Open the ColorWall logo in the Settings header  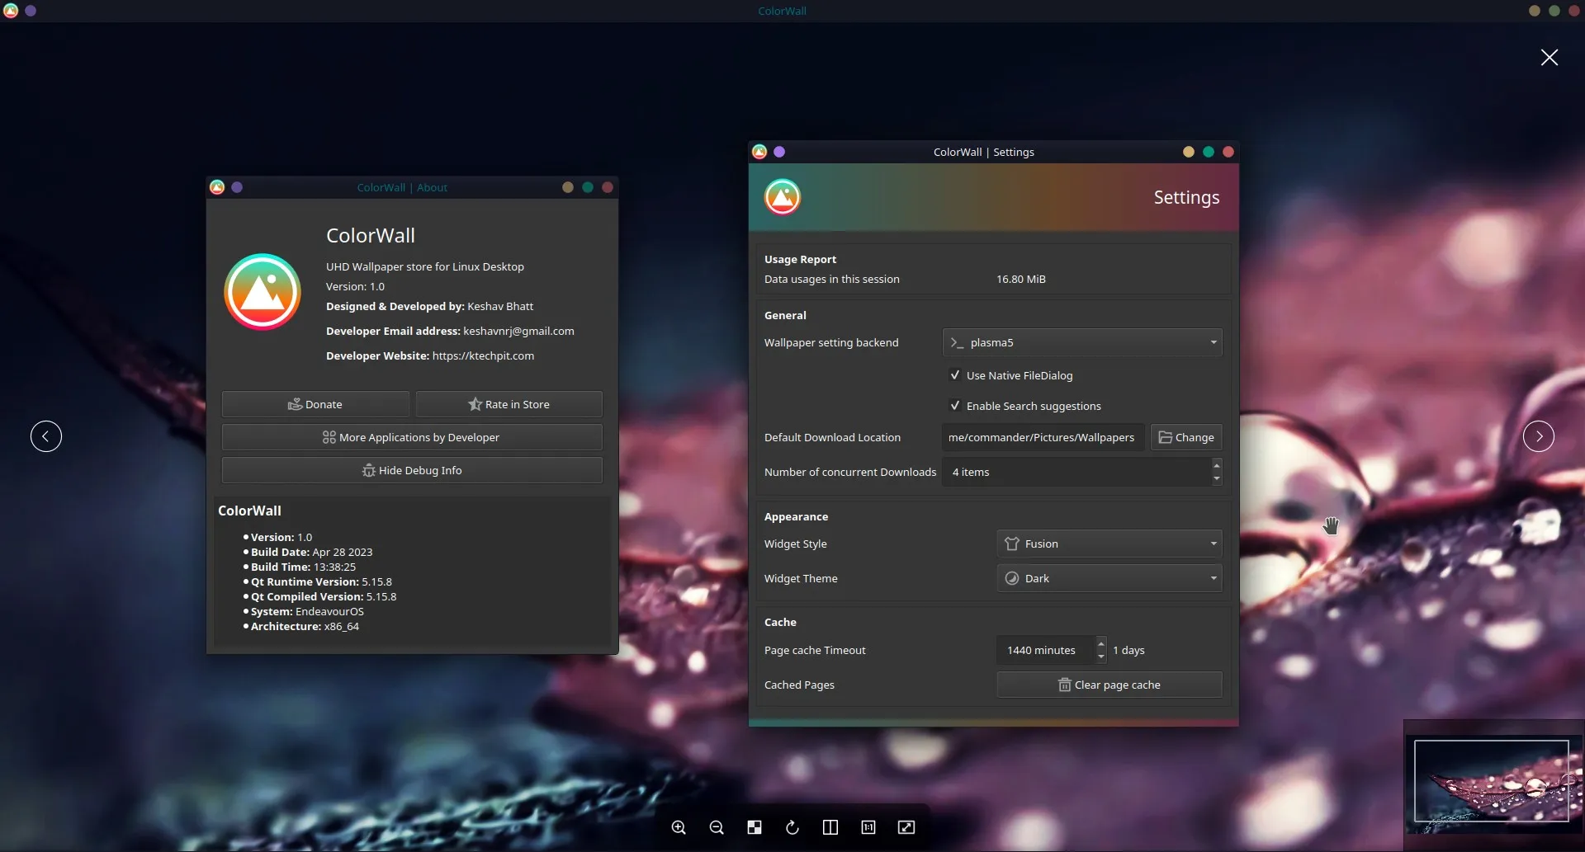[782, 197]
